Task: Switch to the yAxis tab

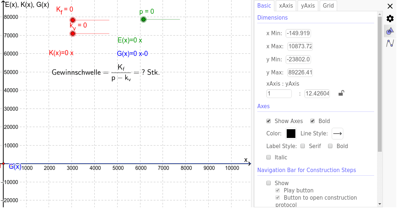Action: click(308, 5)
